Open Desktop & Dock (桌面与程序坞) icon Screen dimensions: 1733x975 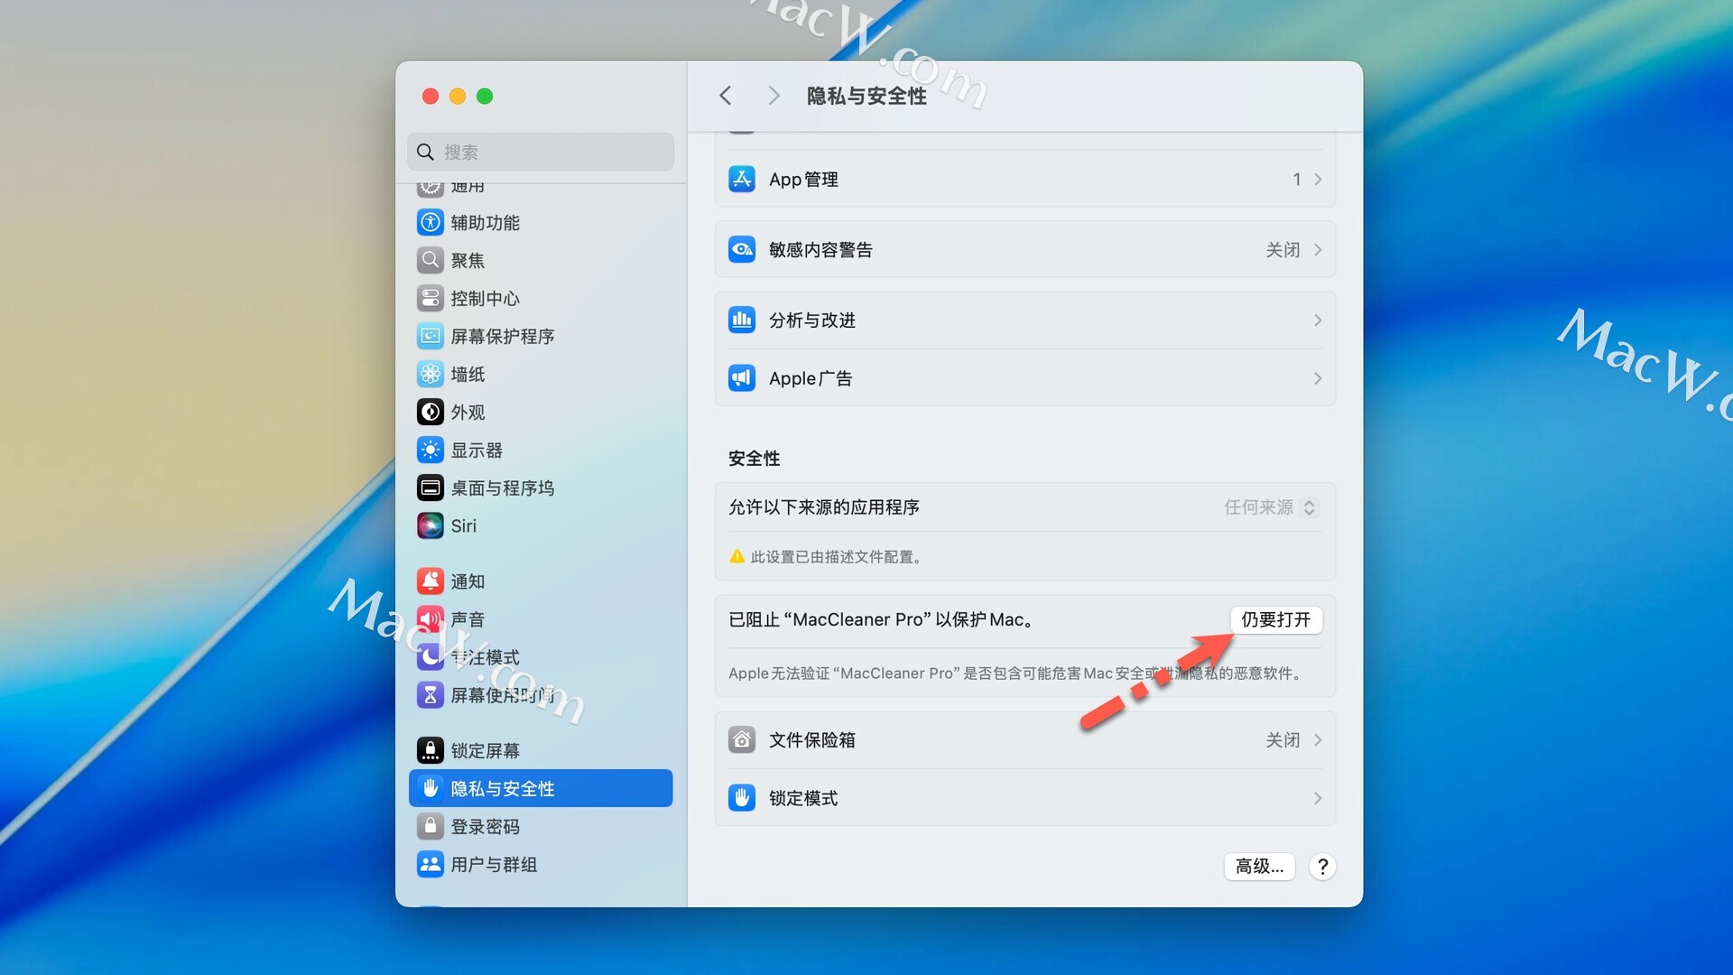point(431,487)
